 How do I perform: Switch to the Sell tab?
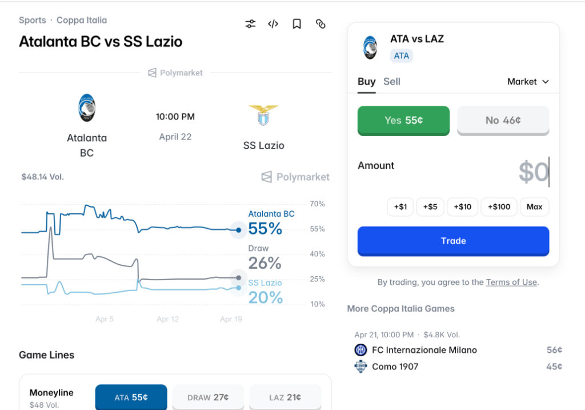click(392, 82)
